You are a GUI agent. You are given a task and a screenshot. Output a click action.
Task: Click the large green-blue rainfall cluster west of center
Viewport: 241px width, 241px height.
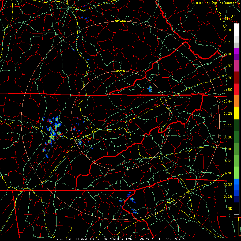[x=52, y=131]
